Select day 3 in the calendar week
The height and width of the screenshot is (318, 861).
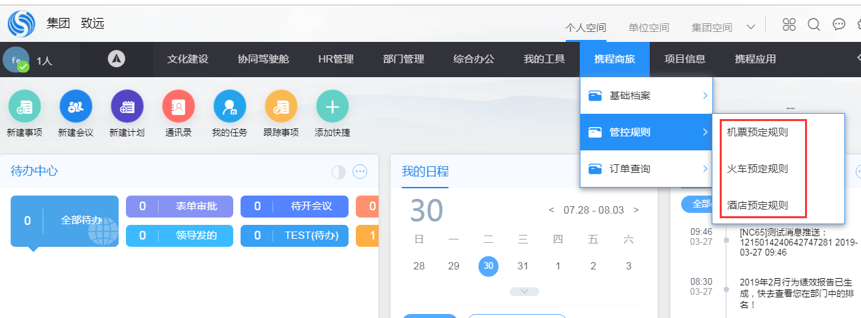pos(628,266)
